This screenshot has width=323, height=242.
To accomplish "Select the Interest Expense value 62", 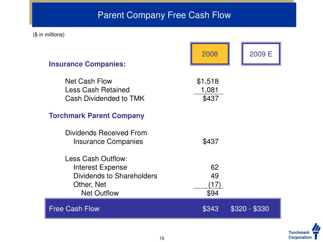I will [x=214, y=167].
